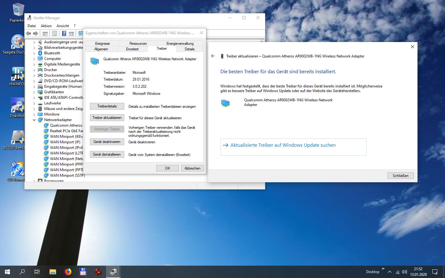
Task: Open the notification center icon
Action: click(435, 272)
